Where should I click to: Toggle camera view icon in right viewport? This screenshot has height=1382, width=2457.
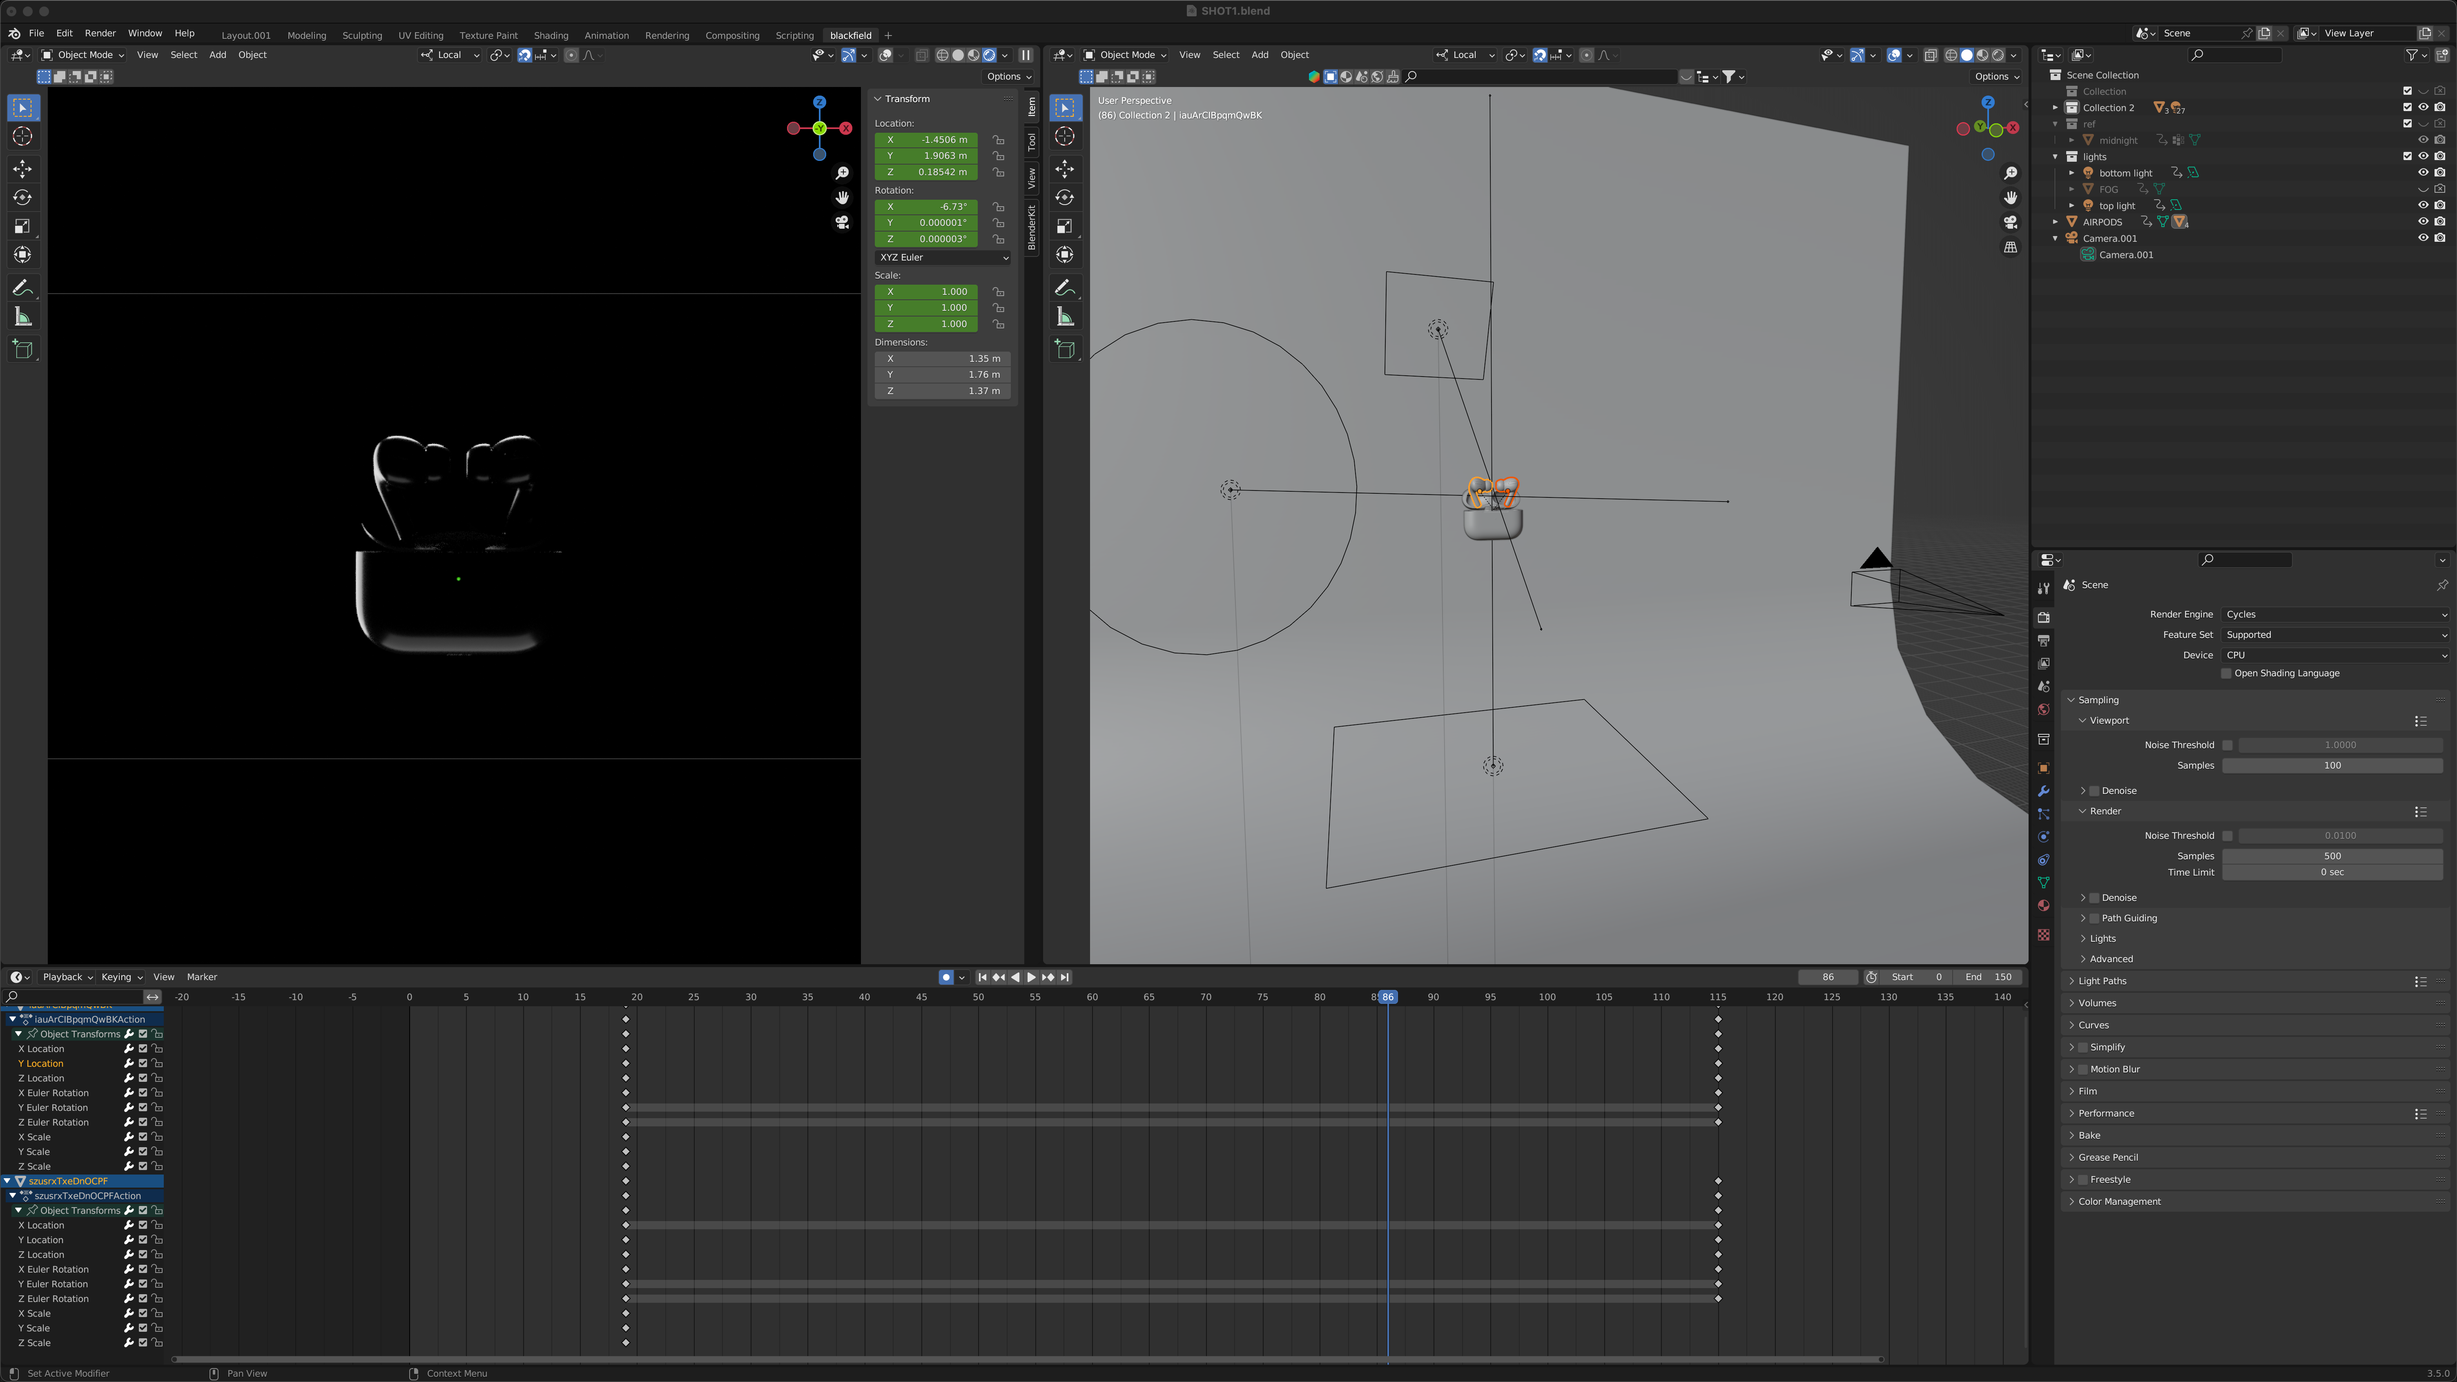pyautogui.click(x=2011, y=222)
